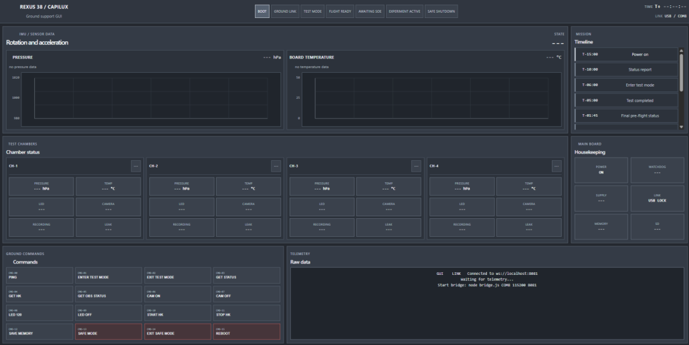
Task: Select the EXPERIMENT ACTIVE tab
Action: 404,11
